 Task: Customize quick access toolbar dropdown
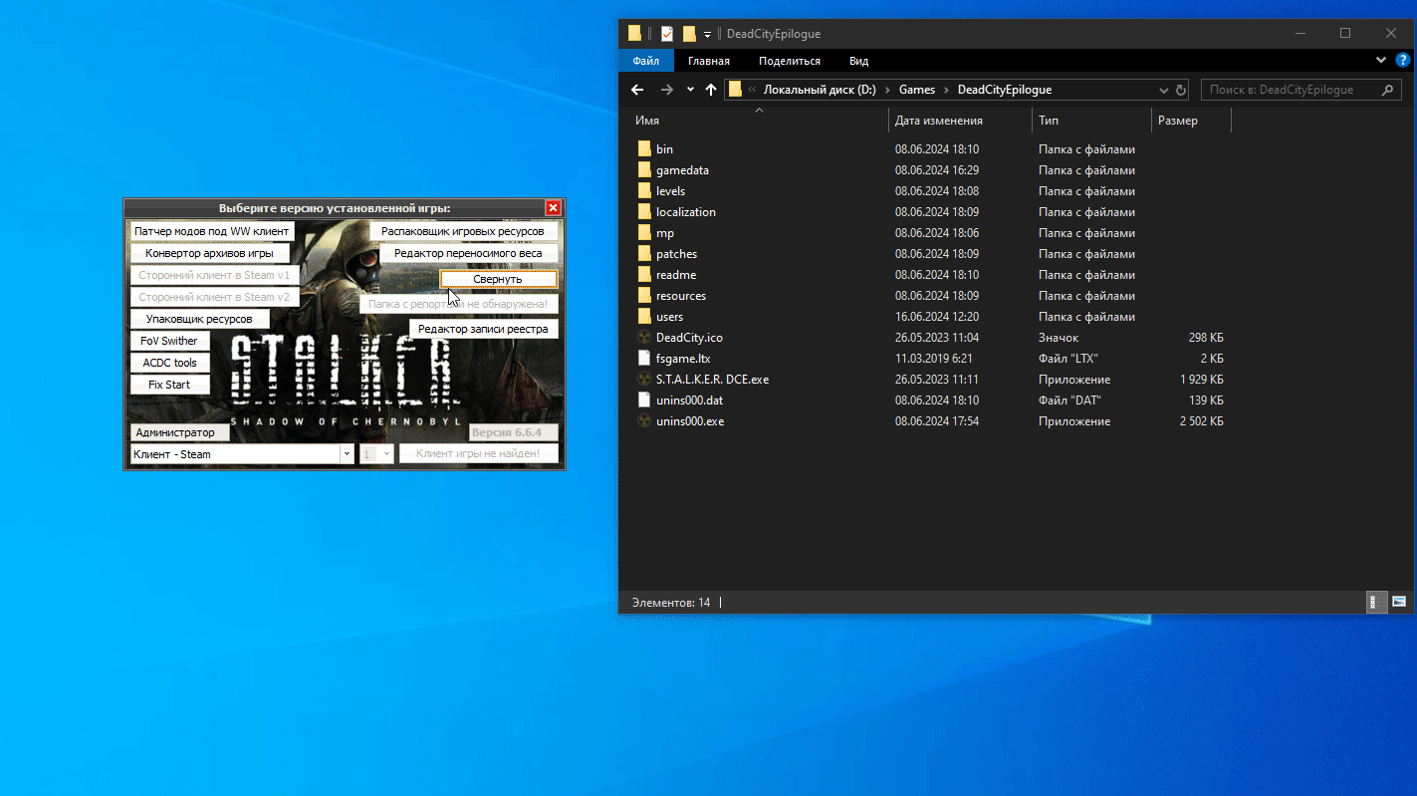pos(707,34)
